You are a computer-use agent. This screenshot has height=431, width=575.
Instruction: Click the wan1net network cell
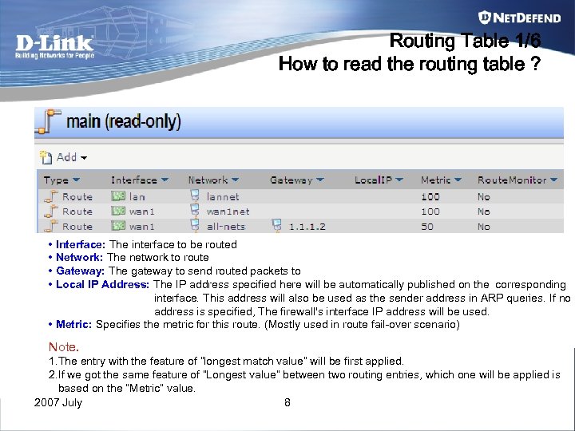[x=228, y=212]
